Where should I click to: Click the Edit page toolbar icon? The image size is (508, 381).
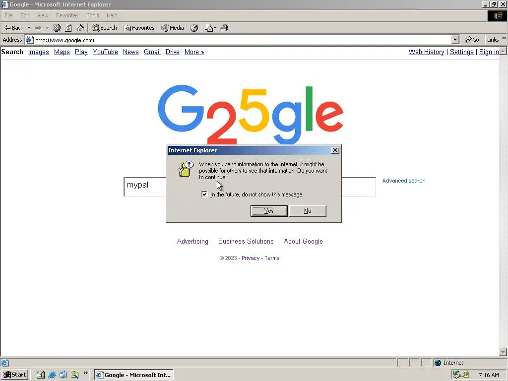coord(209,28)
